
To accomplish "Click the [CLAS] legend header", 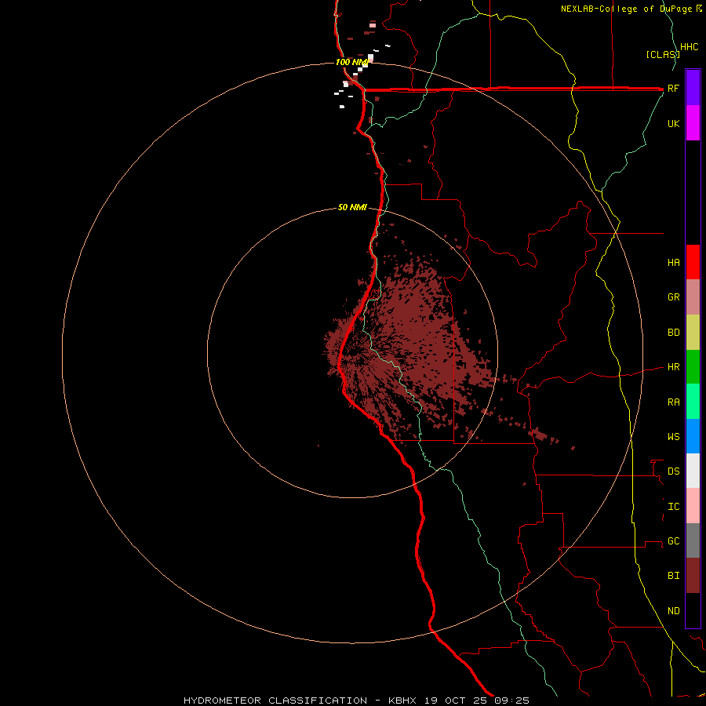I will (x=662, y=55).
